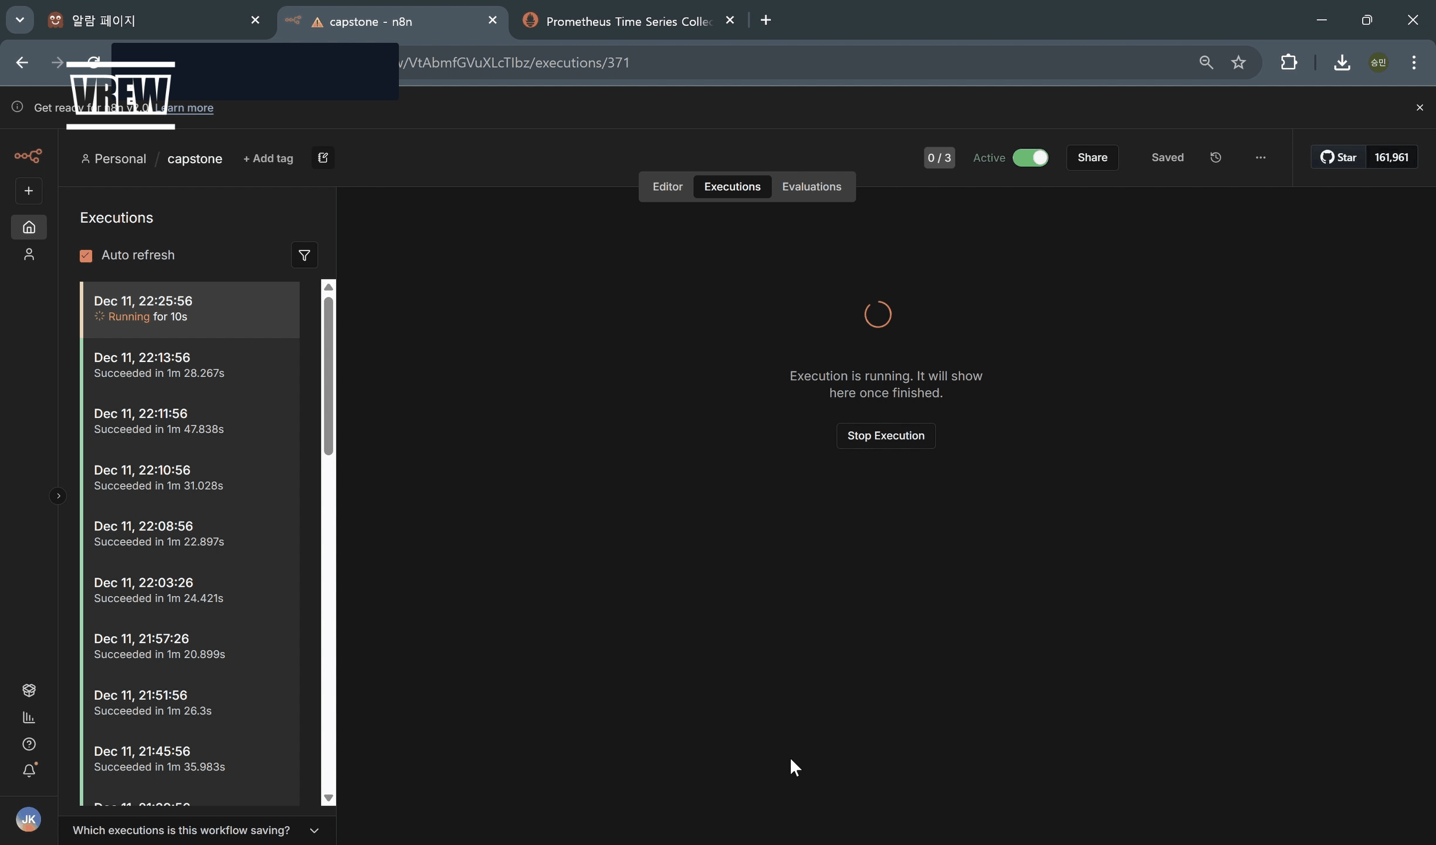Open the Templates box icon in sidebar
Image resolution: width=1436 pixels, height=845 pixels.
[x=28, y=691]
